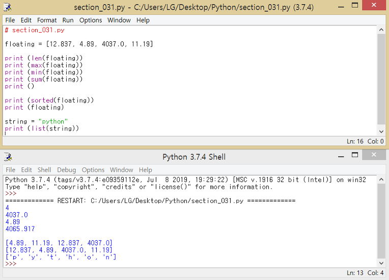The height and width of the screenshot is (280, 389).
Task: Click the 'print (floating)' line in editor
Action: pyautogui.click(x=34, y=107)
